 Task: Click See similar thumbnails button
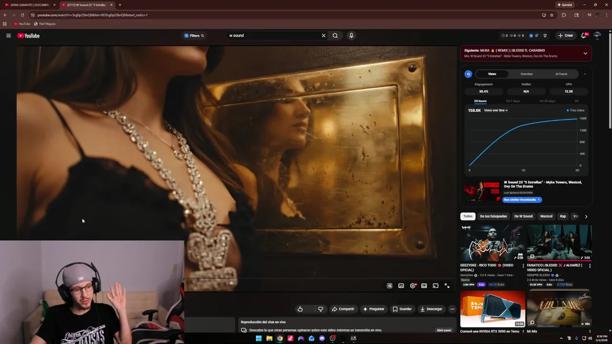[522, 200]
